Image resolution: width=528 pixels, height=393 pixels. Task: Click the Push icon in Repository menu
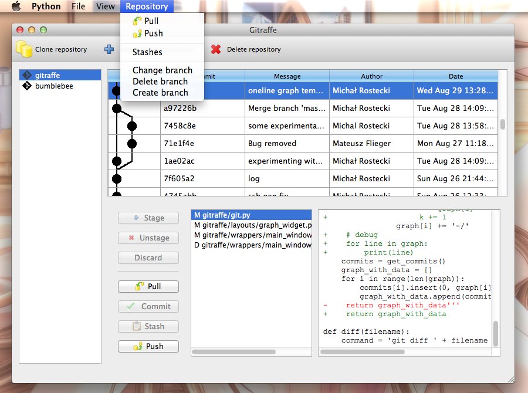(x=137, y=33)
